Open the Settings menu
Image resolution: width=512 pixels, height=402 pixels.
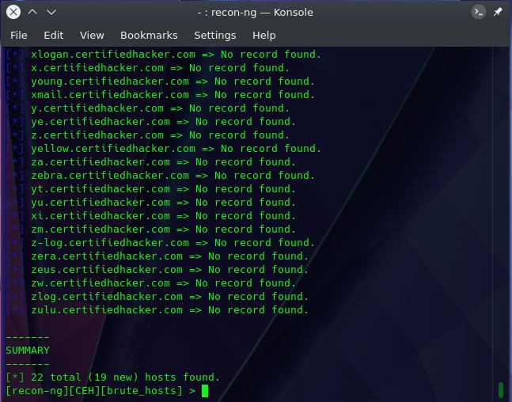[x=215, y=36]
